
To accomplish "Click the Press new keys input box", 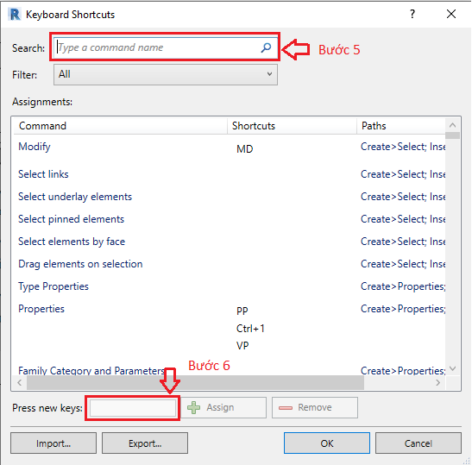I will tap(133, 408).
